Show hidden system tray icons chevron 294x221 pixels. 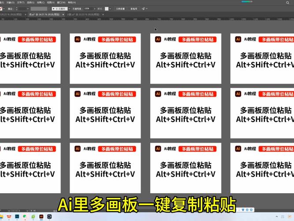tap(277, 217)
